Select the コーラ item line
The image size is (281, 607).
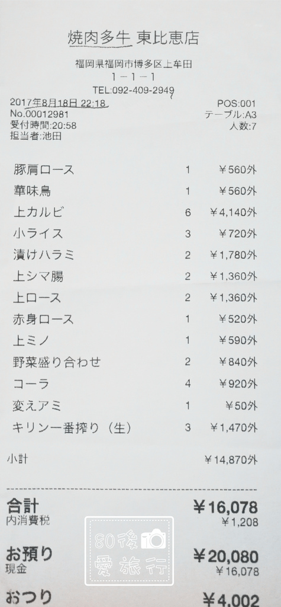pyautogui.click(x=135, y=384)
